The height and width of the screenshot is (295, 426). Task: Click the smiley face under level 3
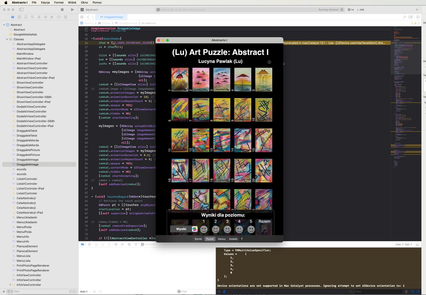tap(228, 229)
